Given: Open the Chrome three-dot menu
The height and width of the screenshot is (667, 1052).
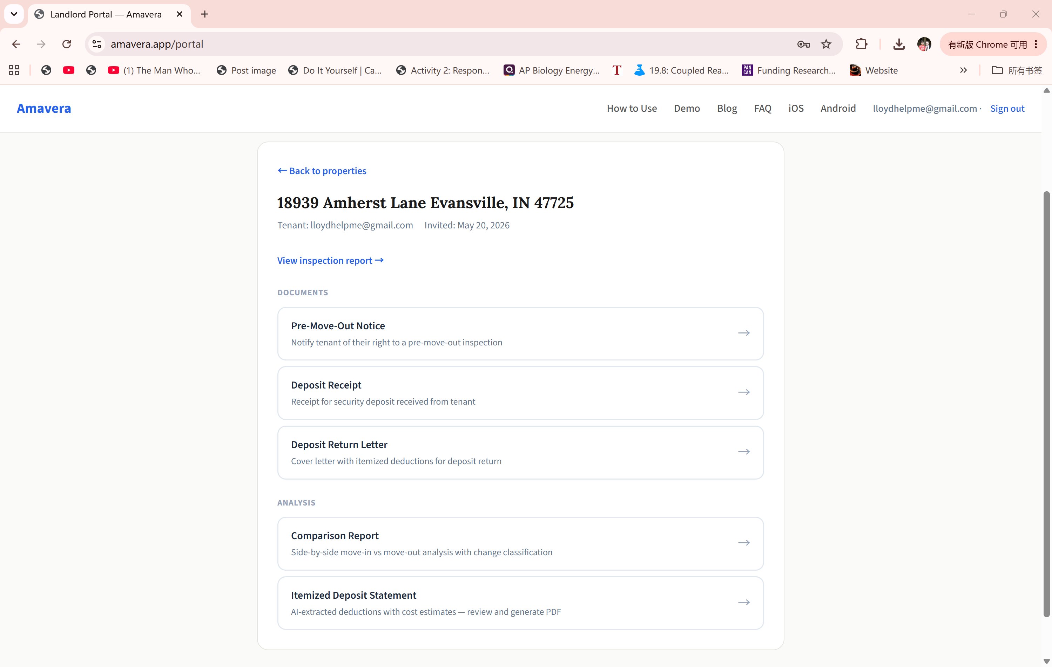Looking at the screenshot, I should [x=1036, y=44].
